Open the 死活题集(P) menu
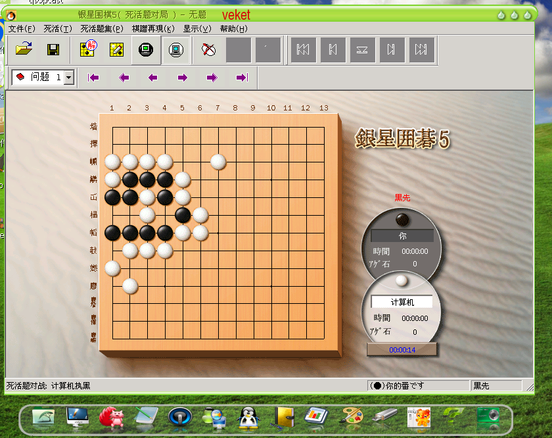The image size is (552, 438). (x=102, y=28)
